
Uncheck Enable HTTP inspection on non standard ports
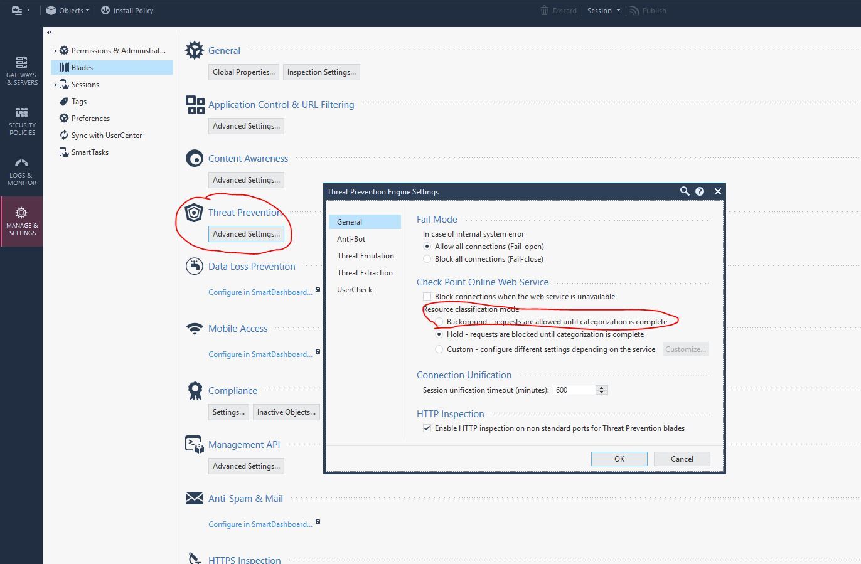[427, 428]
